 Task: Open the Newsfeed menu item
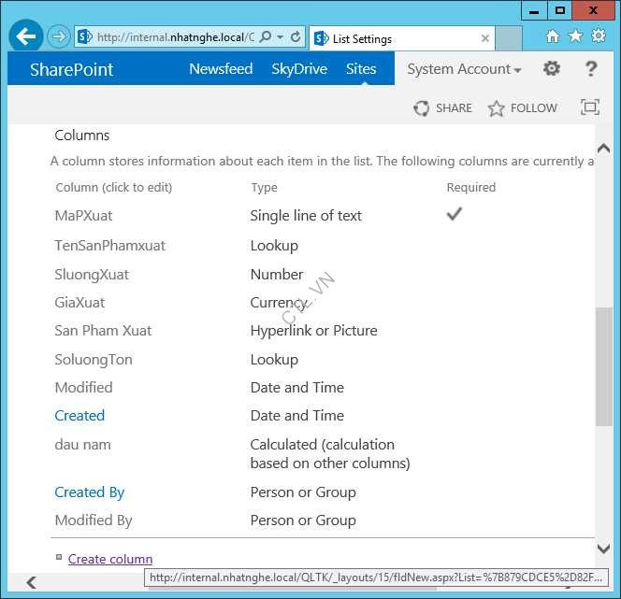(221, 69)
